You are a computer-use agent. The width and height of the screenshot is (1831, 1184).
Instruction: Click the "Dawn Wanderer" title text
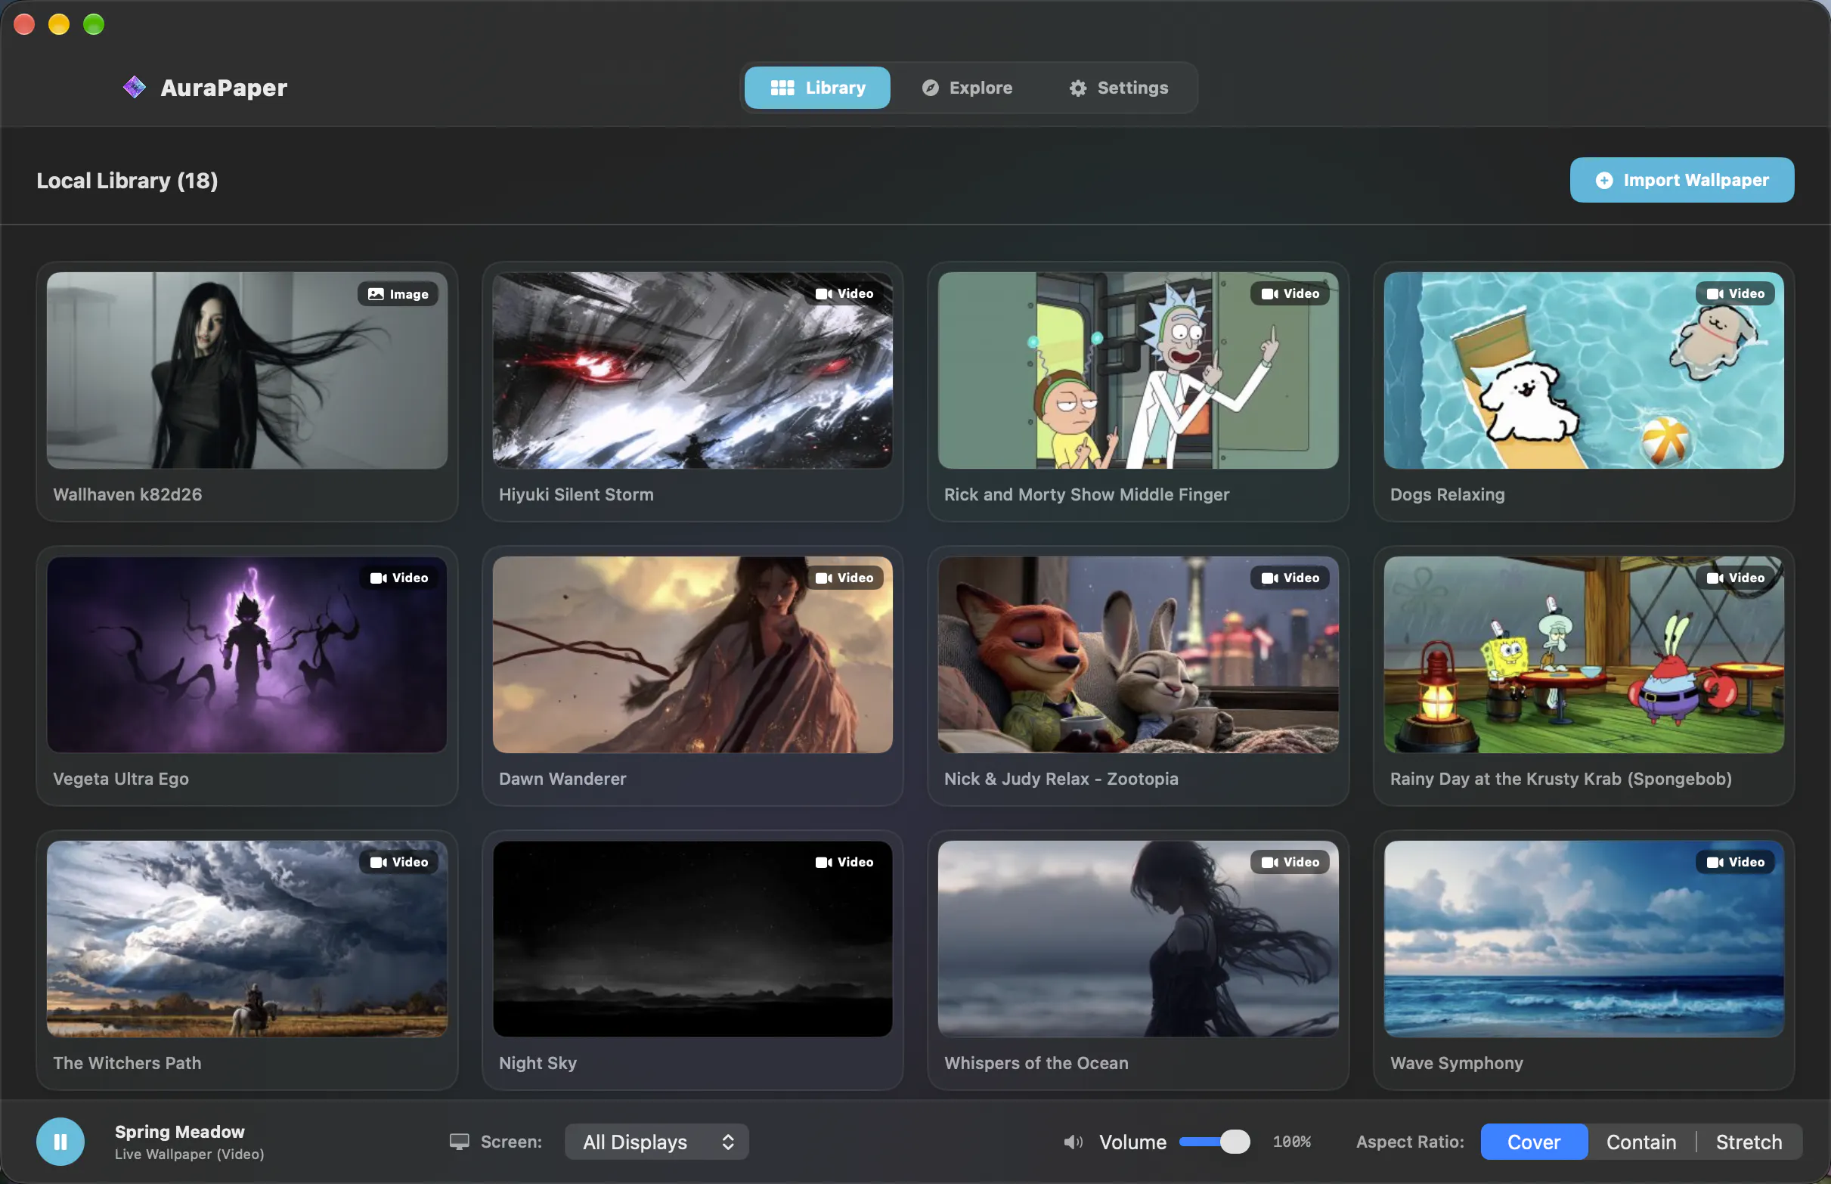(x=562, y=779)
